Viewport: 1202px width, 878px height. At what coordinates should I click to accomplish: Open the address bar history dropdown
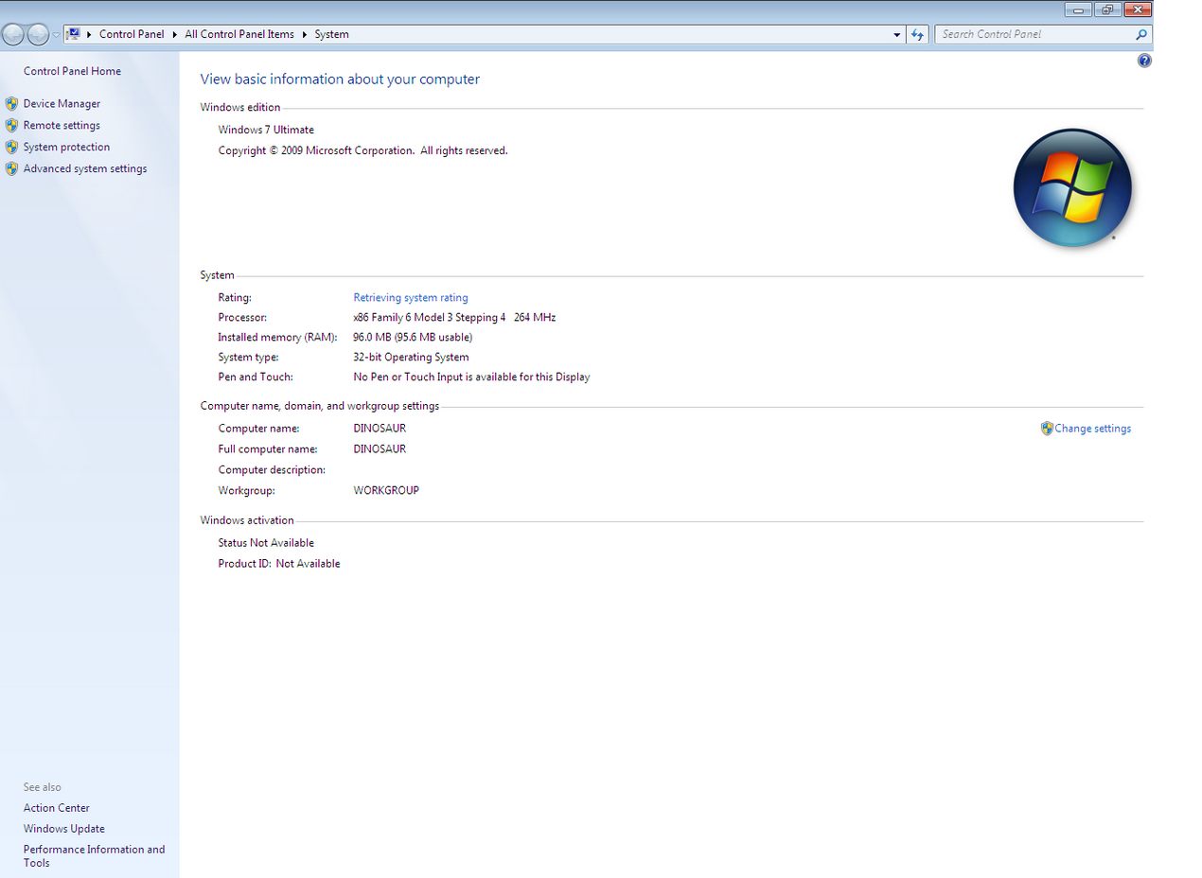[897, 34]
